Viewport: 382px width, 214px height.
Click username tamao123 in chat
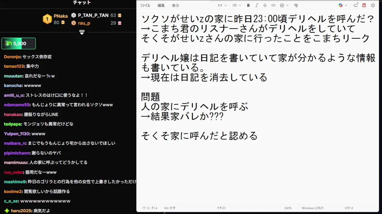point(14,66)
